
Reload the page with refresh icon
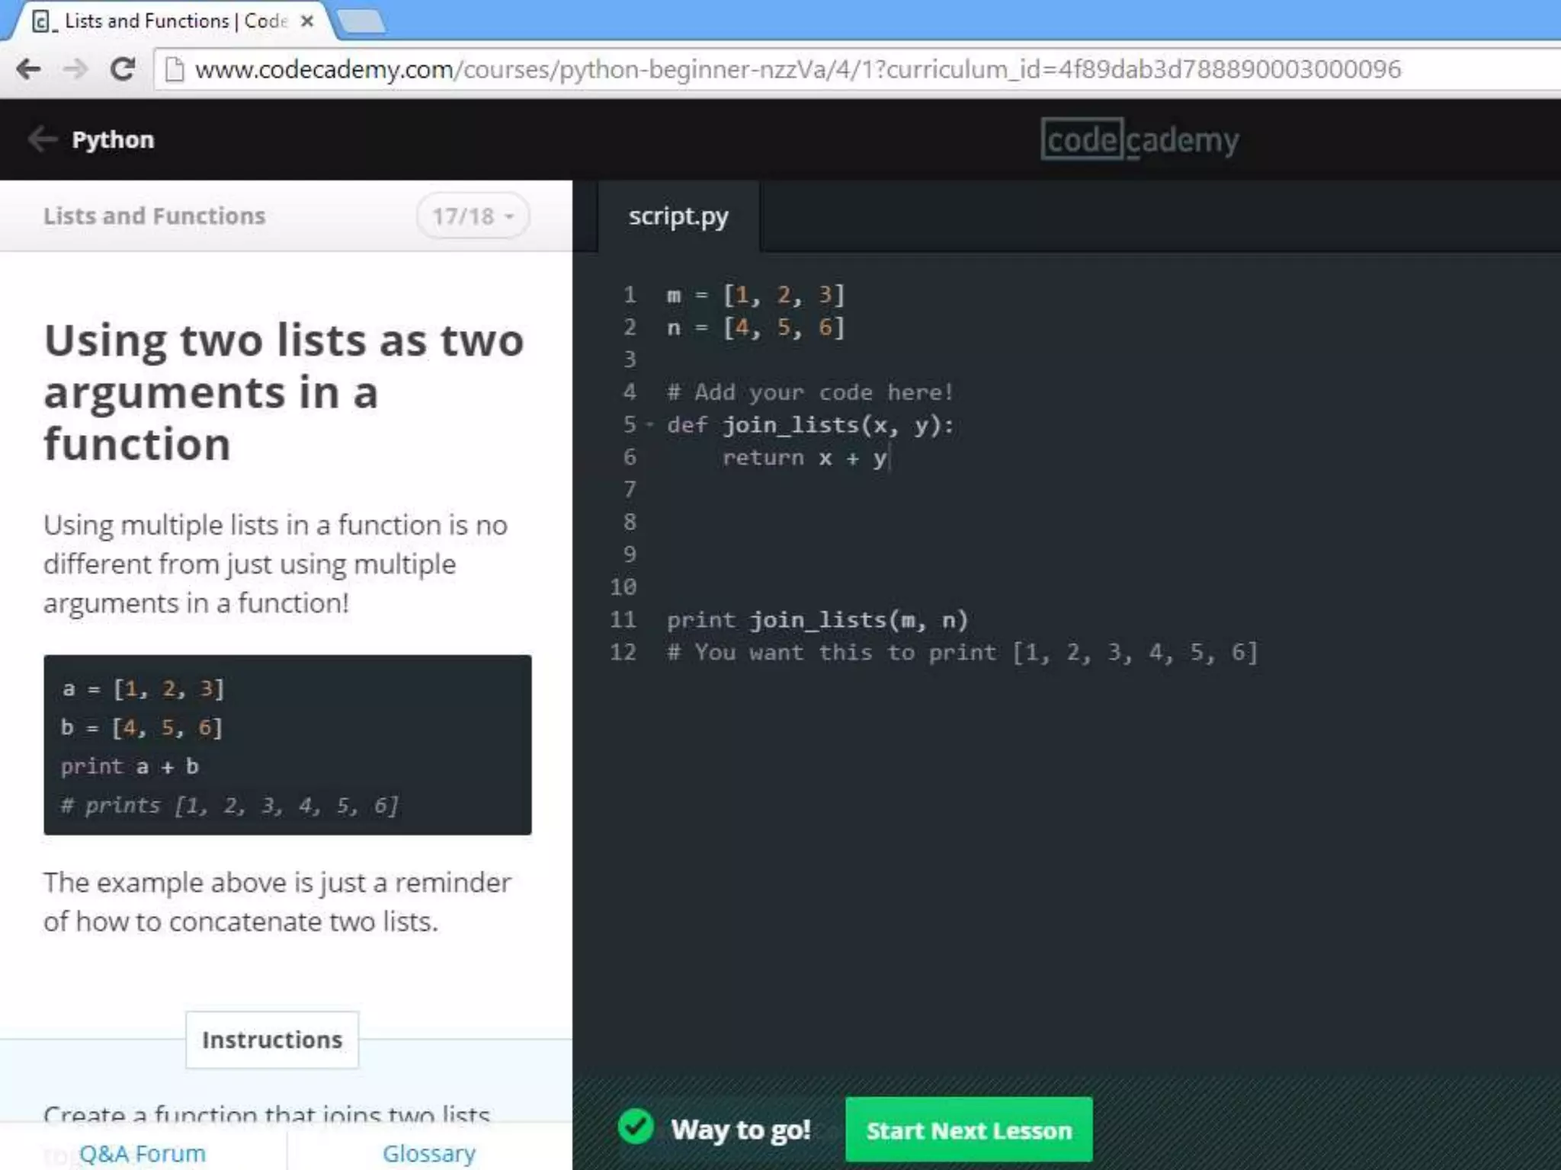(x=123, y=69)
